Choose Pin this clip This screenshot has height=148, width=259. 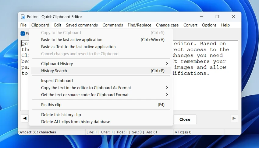pyautogui.click(x=101, y=105)
